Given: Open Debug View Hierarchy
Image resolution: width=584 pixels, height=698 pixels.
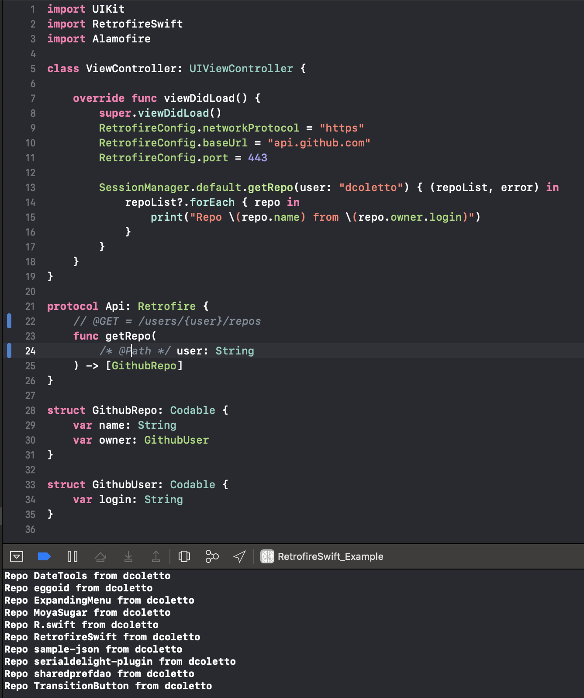Looking at the screenshot, I should tap(184, 556).
